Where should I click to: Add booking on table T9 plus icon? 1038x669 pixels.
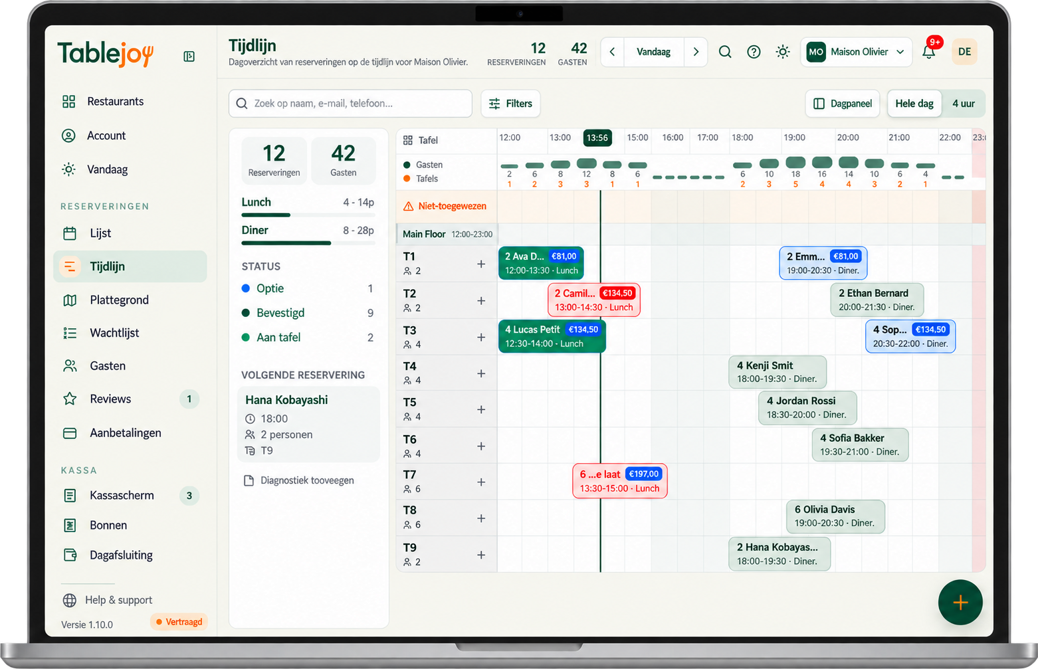(x=481, y=555)
